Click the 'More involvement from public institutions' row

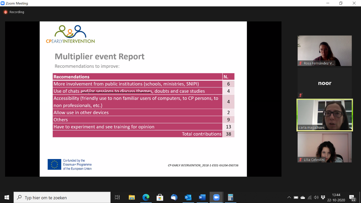[x=143, y=84]
